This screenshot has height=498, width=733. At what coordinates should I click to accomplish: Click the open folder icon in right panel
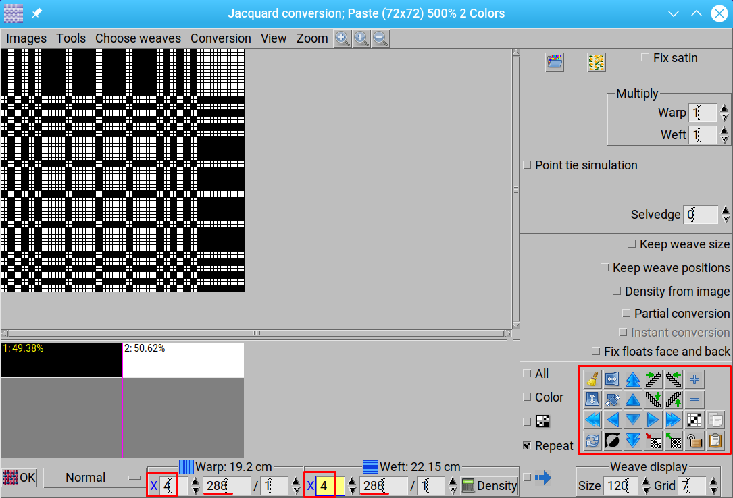coord(555,62)
